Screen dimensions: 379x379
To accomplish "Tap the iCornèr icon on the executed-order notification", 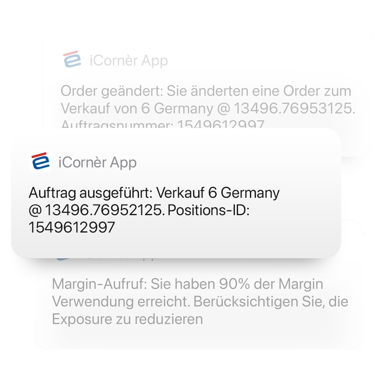I will coord(40,161).
